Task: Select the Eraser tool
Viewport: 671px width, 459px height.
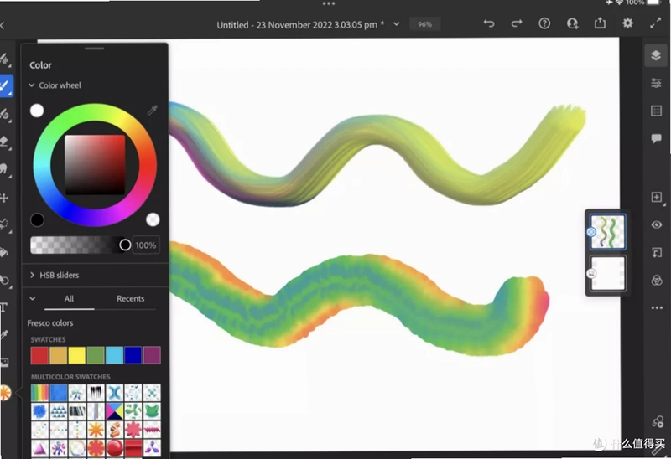Action: click(4, 141)
